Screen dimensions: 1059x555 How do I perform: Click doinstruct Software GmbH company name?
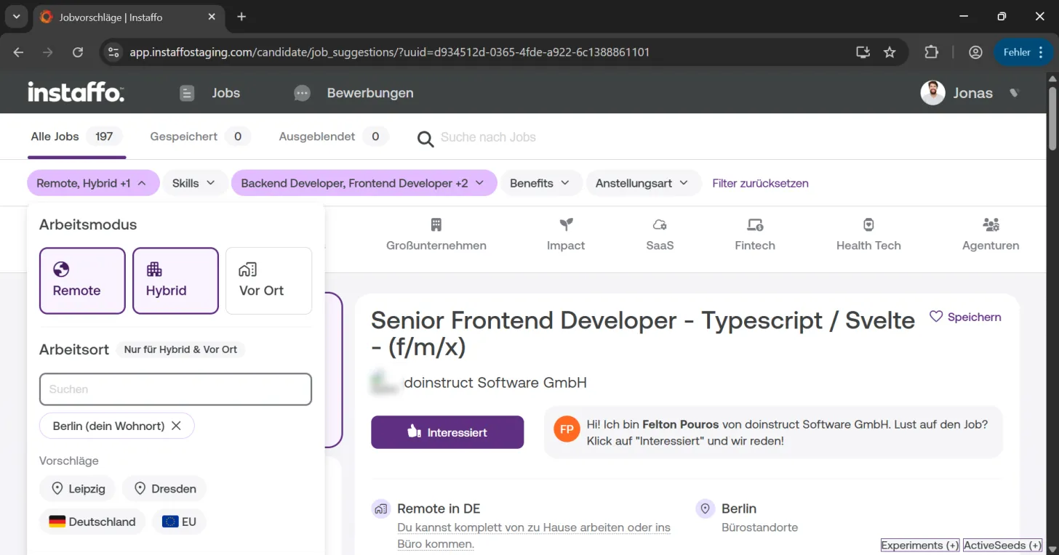tap(495, 382)
